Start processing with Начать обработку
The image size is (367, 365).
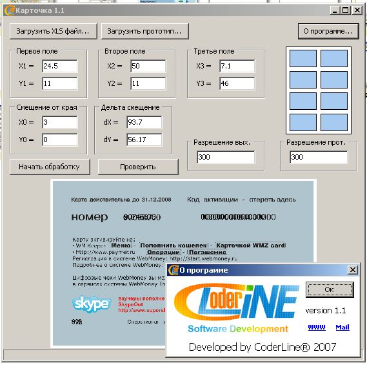pyautogui.click(x=50, y=167)
